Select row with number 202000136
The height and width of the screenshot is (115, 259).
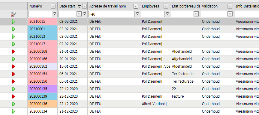[130, 104]
